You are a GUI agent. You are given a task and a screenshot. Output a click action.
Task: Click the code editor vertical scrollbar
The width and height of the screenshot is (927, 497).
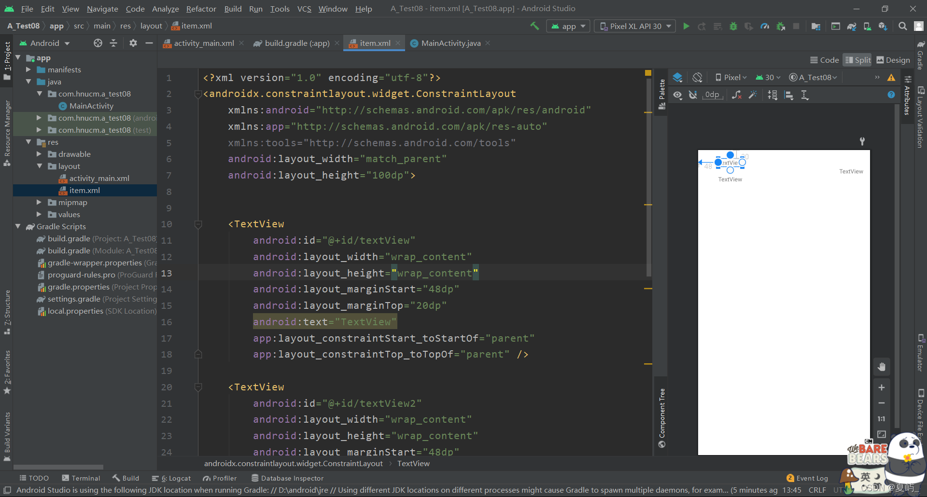648,178
